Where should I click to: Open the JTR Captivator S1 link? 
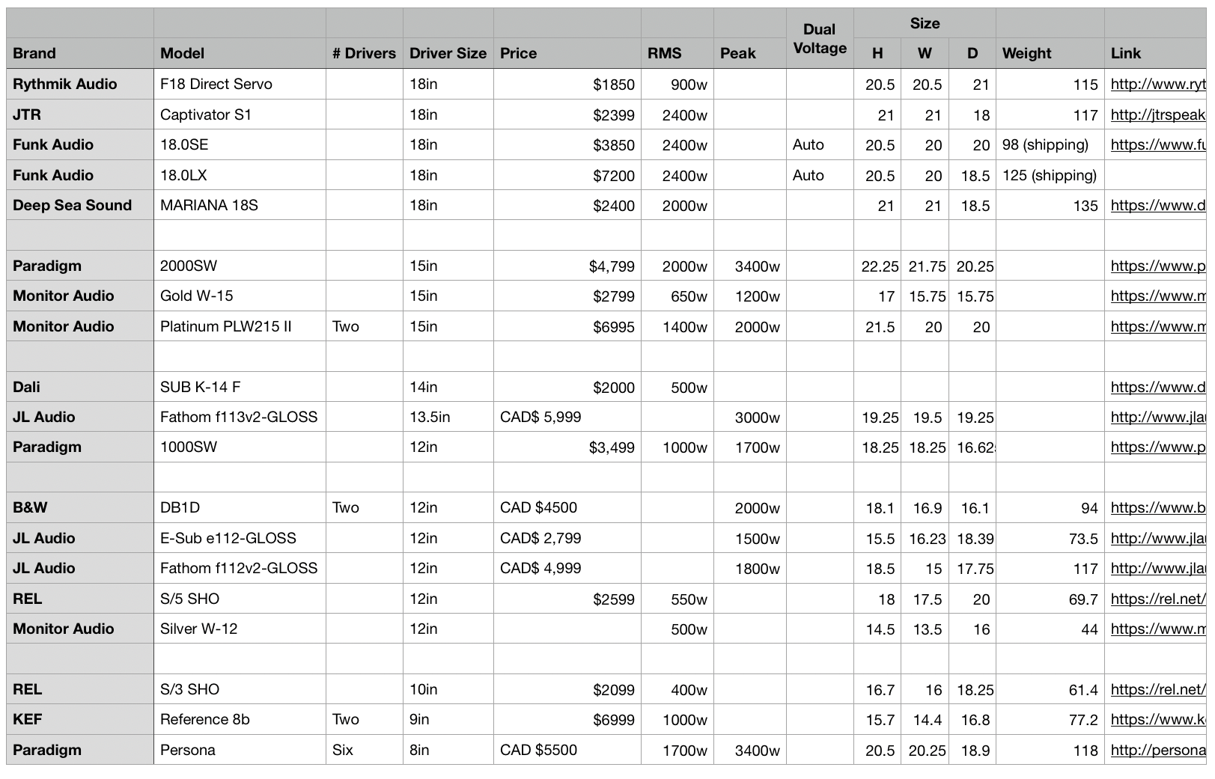coord(1157,115)
